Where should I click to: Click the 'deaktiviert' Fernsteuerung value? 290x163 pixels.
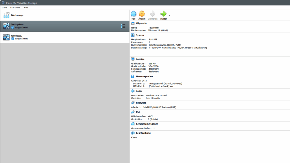(x=153, y=69)
